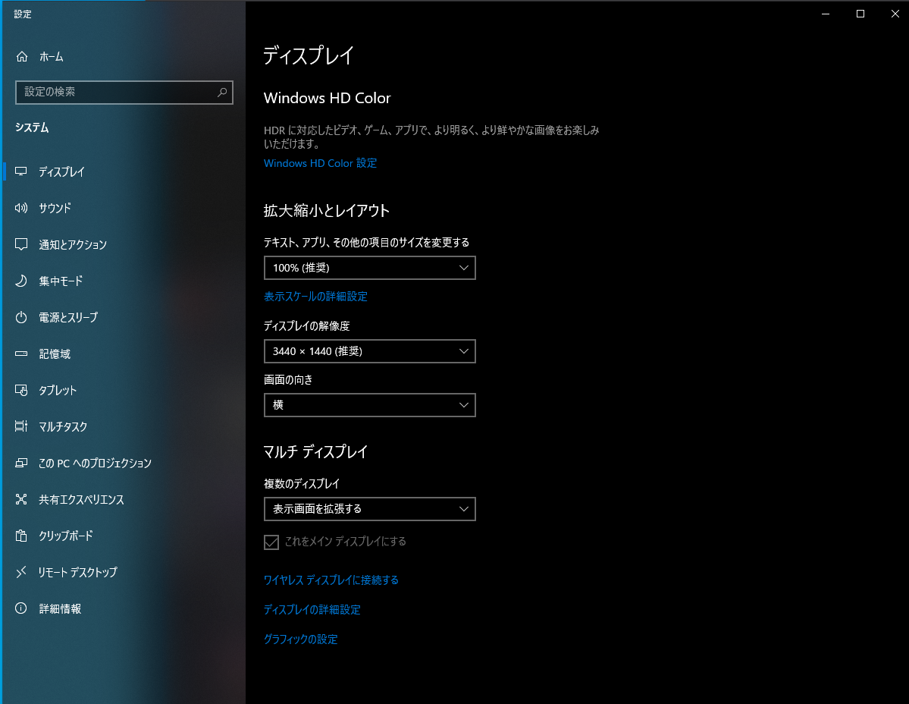The image size is (909, 704).
Task: Click the 表示スケールの詳細設定 link
Action: click(315, 297)
